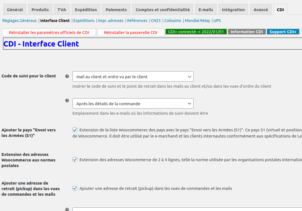
Task: Click the partially visible bottom input field
Action: point(187,209)
